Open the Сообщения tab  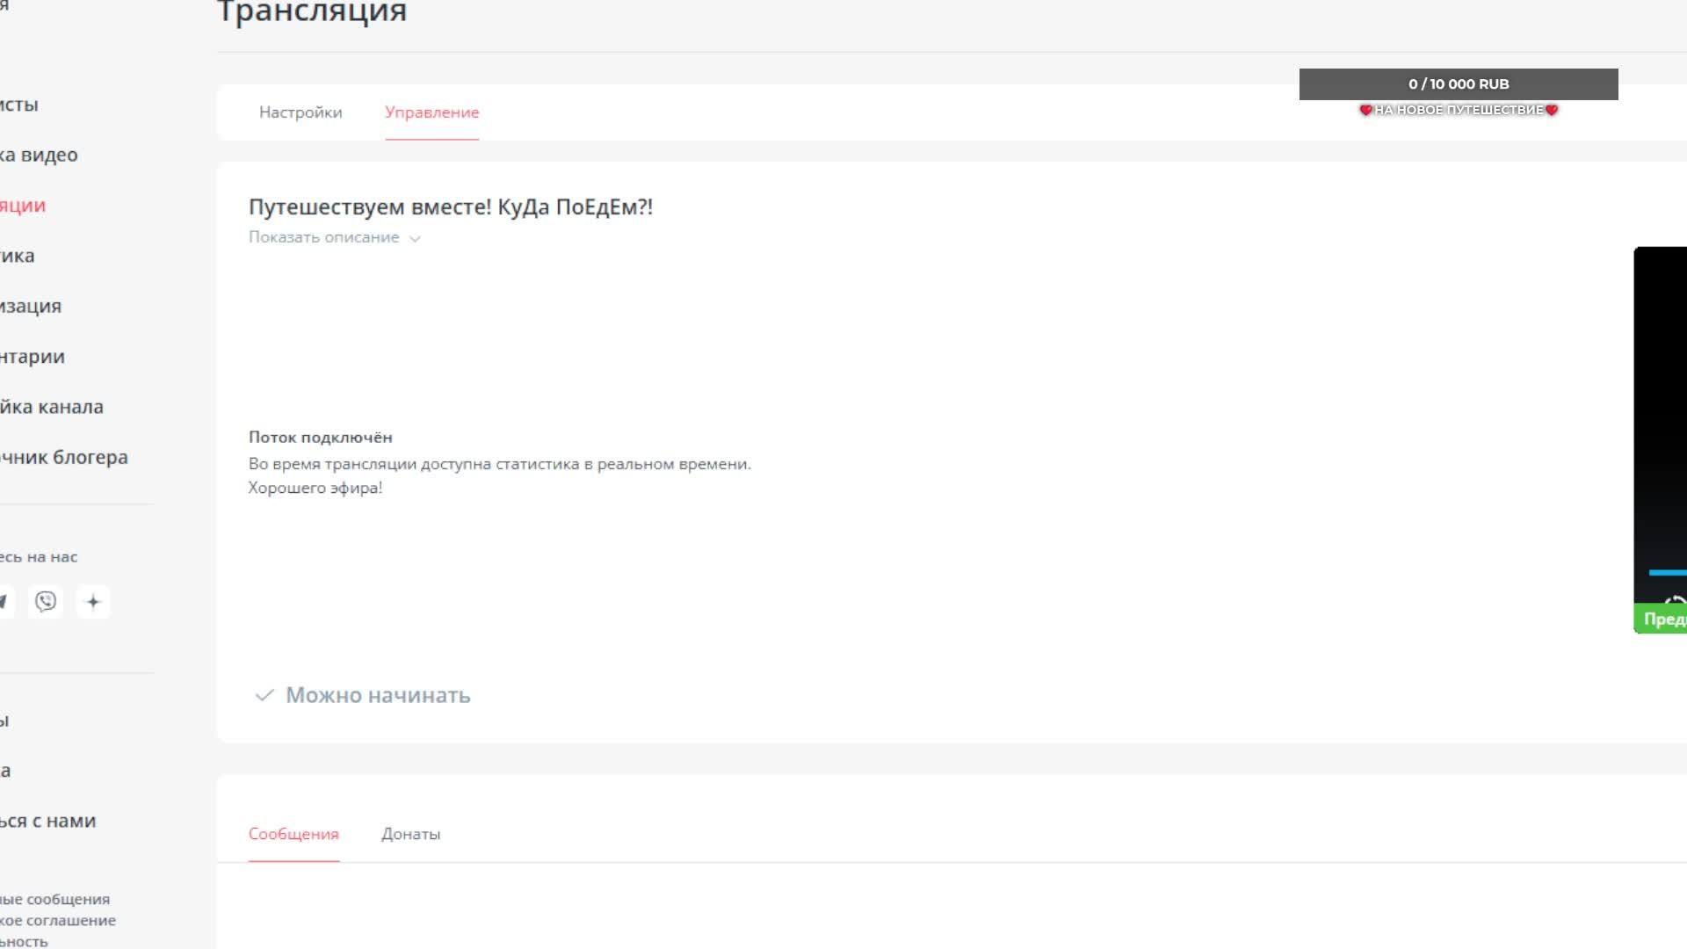(x=293, y=834)
